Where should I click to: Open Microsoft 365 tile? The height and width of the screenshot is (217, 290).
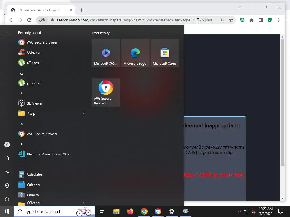(106, 53)
